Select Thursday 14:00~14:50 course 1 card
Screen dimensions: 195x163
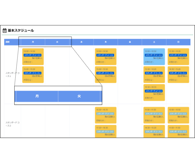pyautogui.click(x=106, y=56)
